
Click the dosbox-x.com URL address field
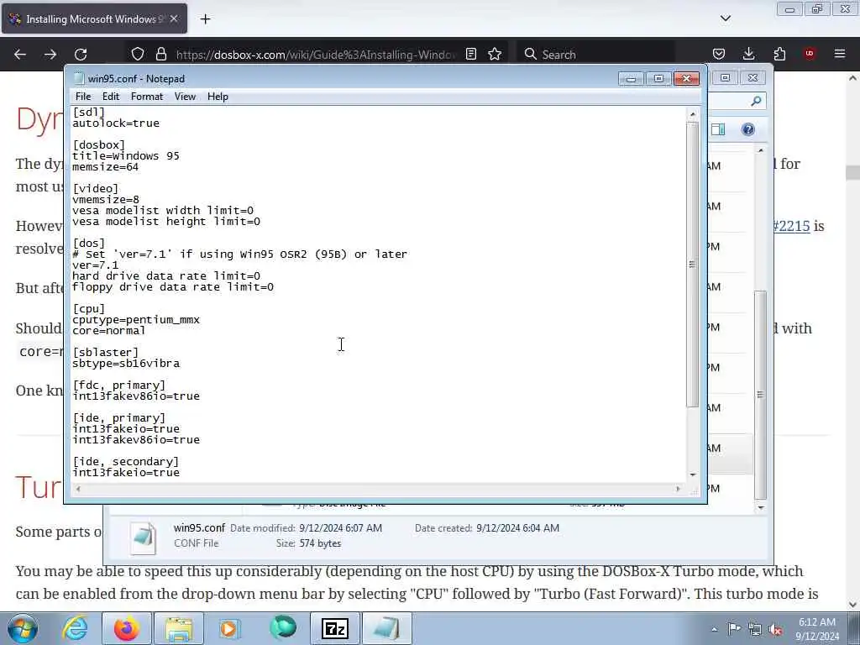(x=316, y=55)
